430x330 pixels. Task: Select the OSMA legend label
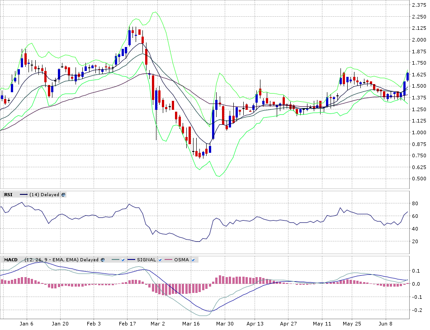(x=182, y=260)
